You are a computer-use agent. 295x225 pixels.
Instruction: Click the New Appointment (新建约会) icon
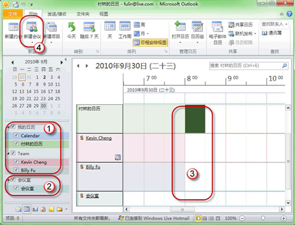(13, 27)
